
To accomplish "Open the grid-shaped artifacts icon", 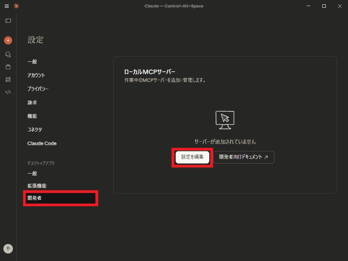I will [8, 80].
